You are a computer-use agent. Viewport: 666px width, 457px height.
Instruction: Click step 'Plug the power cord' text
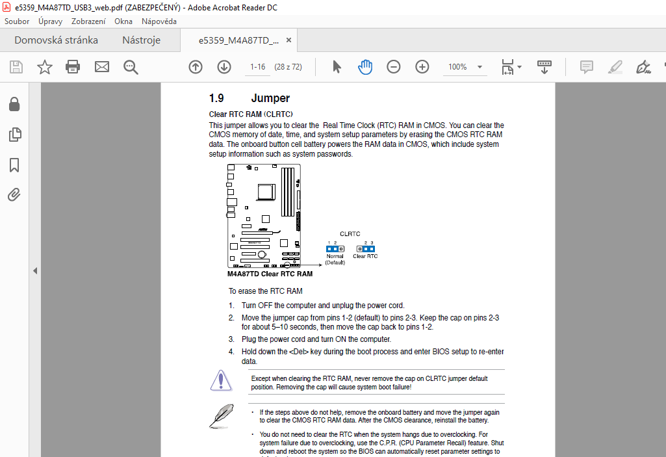point(316,339)
